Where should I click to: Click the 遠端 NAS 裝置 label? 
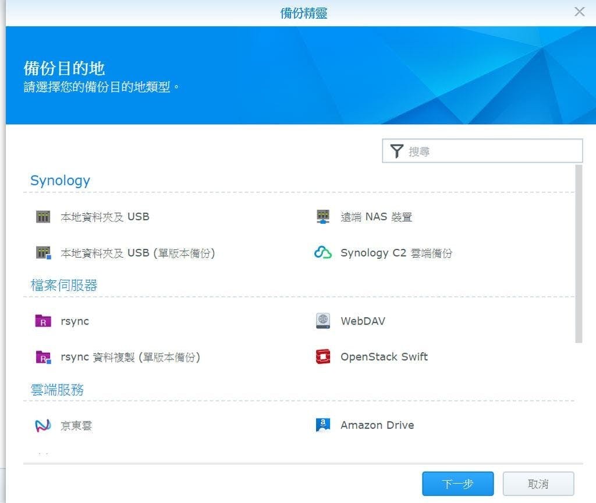pyautogui.click(x=377, y=217)
